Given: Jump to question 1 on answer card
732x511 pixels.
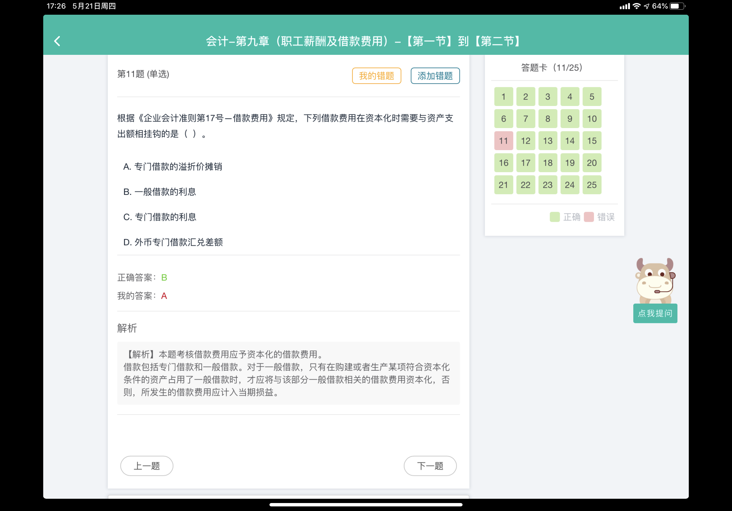Looking at the screenshot, I should coord(503,97).
